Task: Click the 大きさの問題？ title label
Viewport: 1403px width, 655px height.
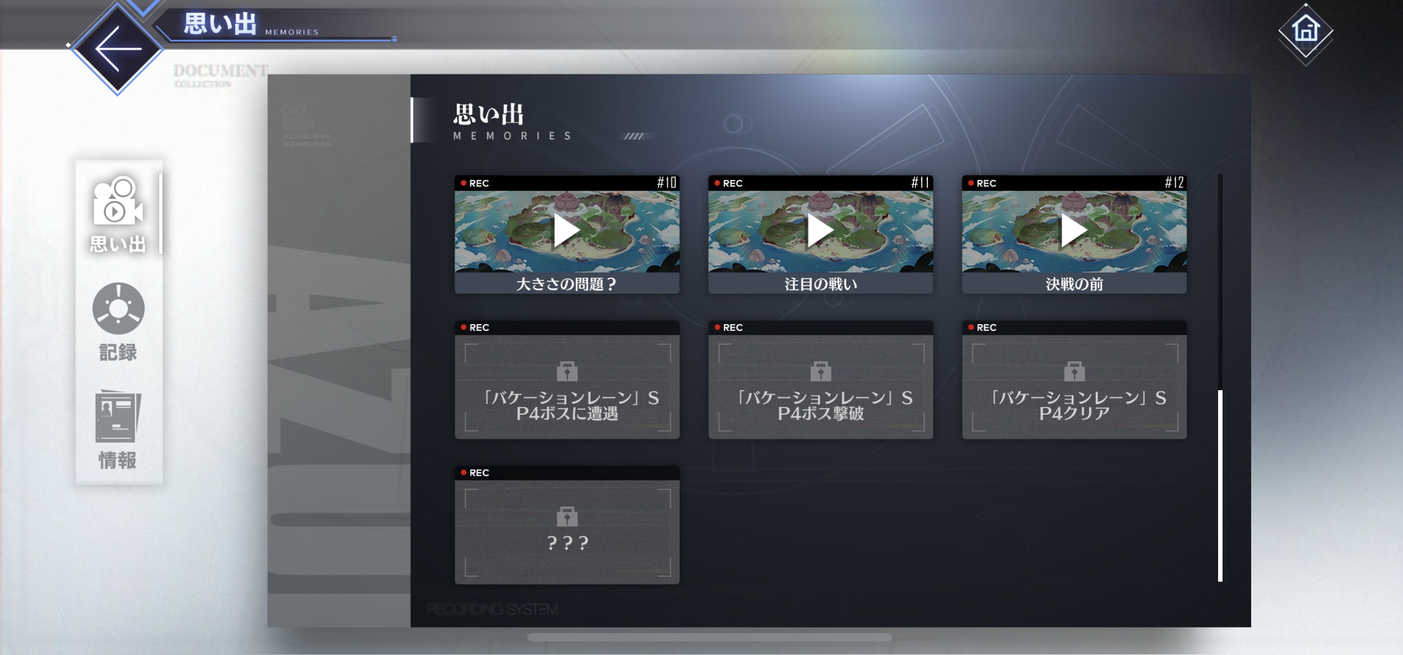Action: coord(566,284)
